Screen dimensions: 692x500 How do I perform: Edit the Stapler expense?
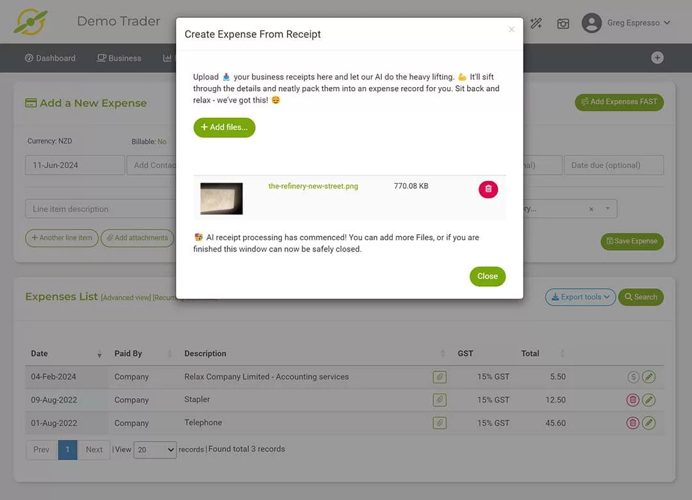tap(648, 400)
